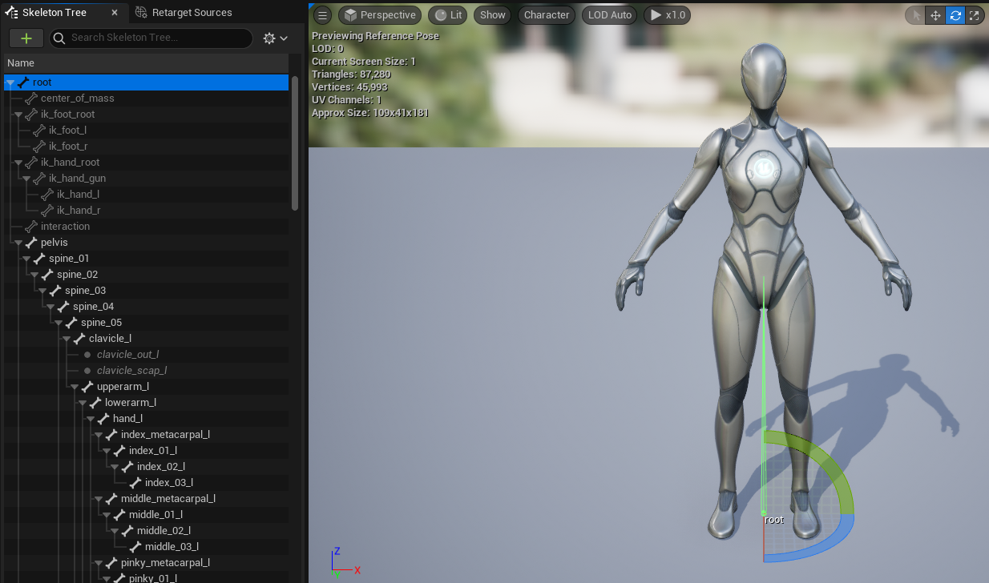The image size is (989, 583).
Task: Collapse the ik_hand_root node
Action: pos(18,163)
